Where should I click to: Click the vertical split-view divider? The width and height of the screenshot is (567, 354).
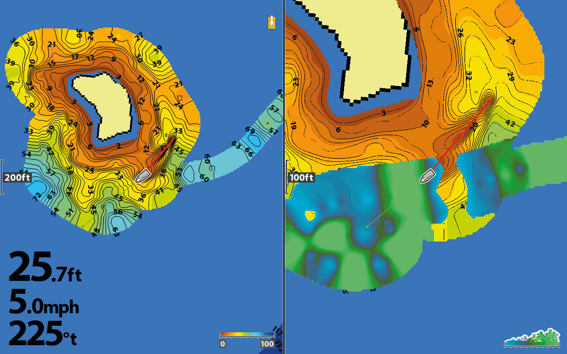coord(284,177)
